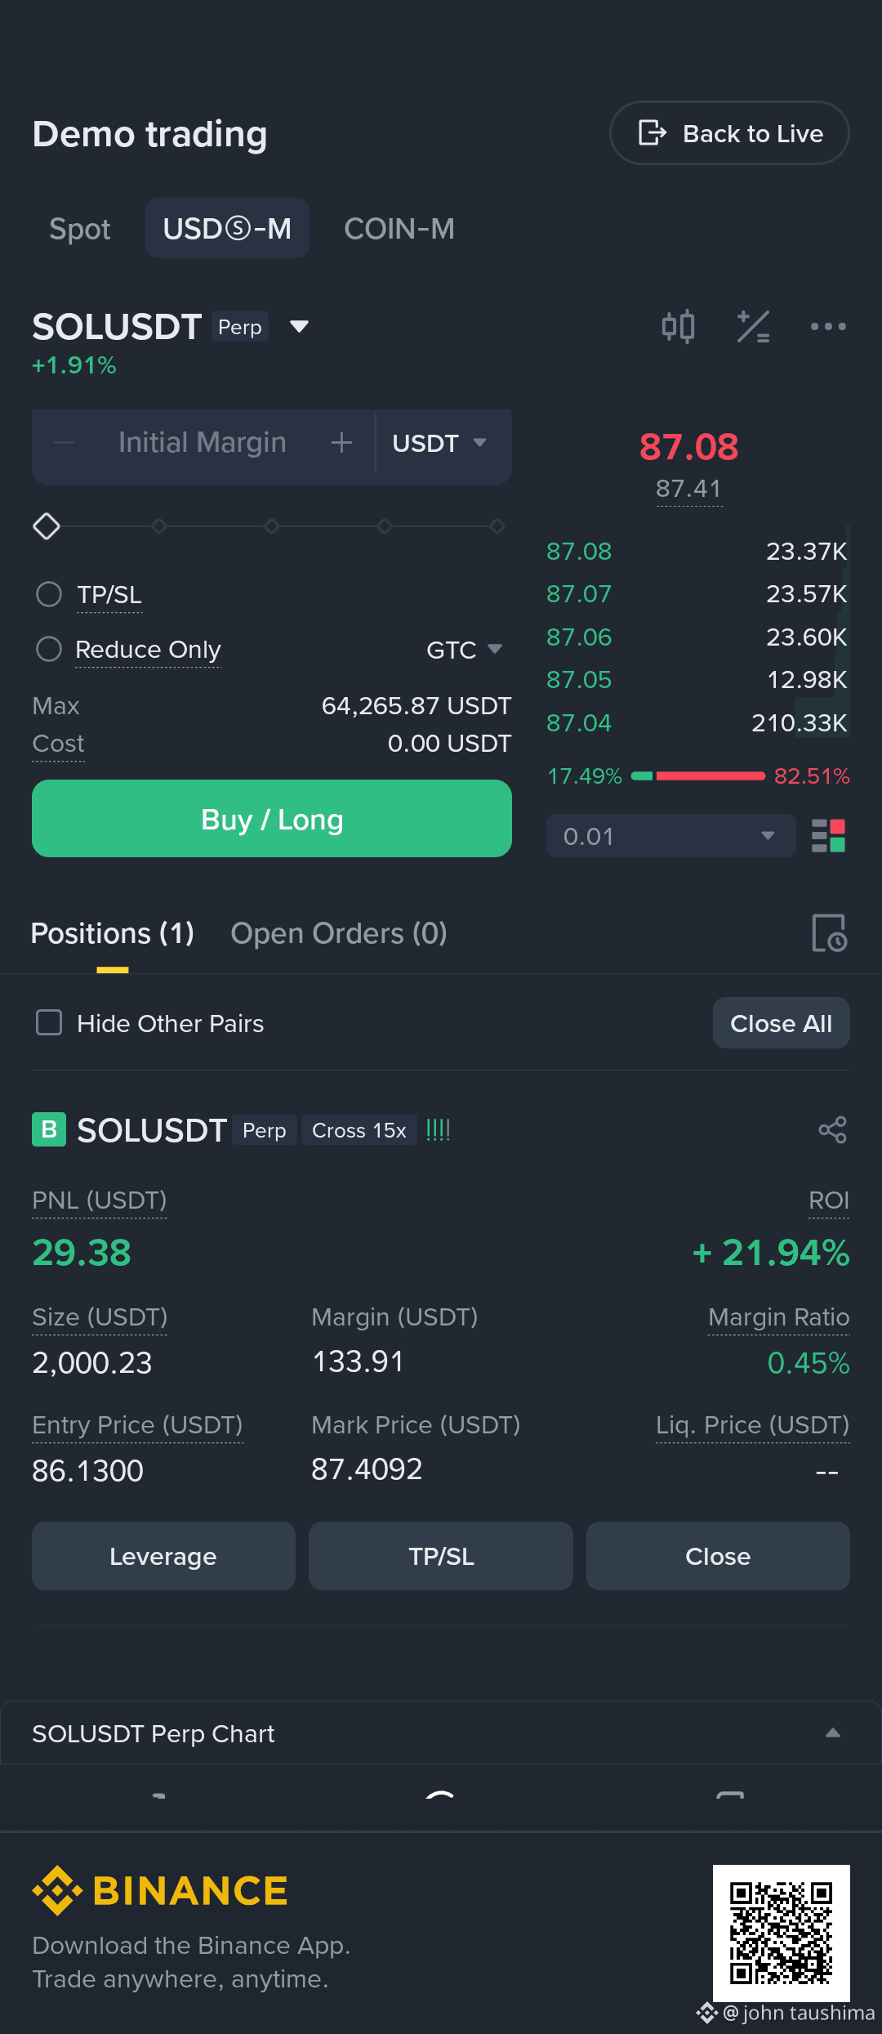Screen dimensions: 882x2034
Task: Open the calculator percent icon
Action: pyautogui.click(x=753, y=327)
